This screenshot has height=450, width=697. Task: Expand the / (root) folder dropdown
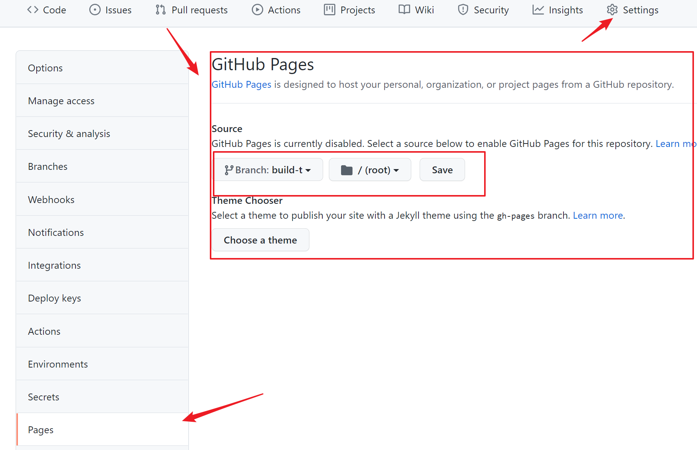(370, 170)
